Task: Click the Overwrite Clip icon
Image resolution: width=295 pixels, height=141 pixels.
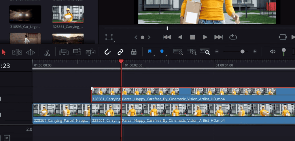Action: [x=77, y=52]
